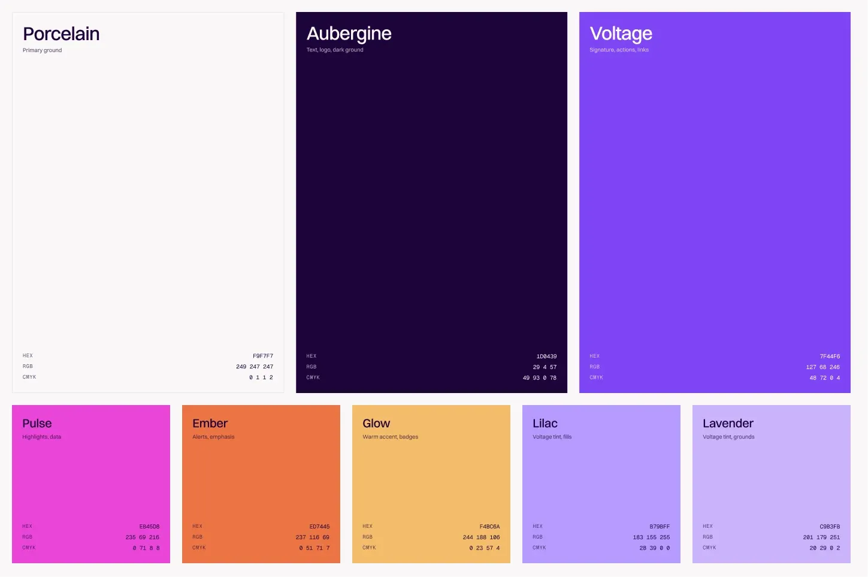Viewport: 868px width, 577px height.
Task: Click the Lavender color name heading
Action: [x=728, y=423]
